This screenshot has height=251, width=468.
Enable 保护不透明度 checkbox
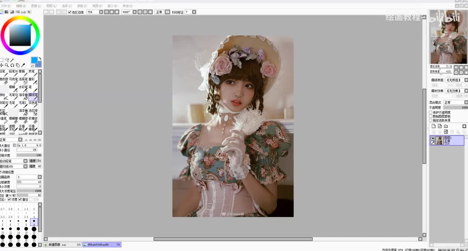(x=431, y=112)
